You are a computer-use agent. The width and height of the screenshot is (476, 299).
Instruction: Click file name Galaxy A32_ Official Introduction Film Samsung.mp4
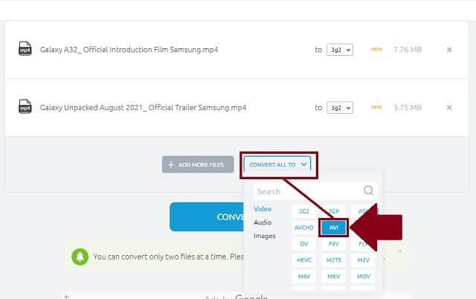tap(129, 50)
